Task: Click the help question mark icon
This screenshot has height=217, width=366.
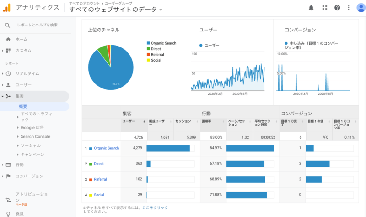Action: pos(337,8)
